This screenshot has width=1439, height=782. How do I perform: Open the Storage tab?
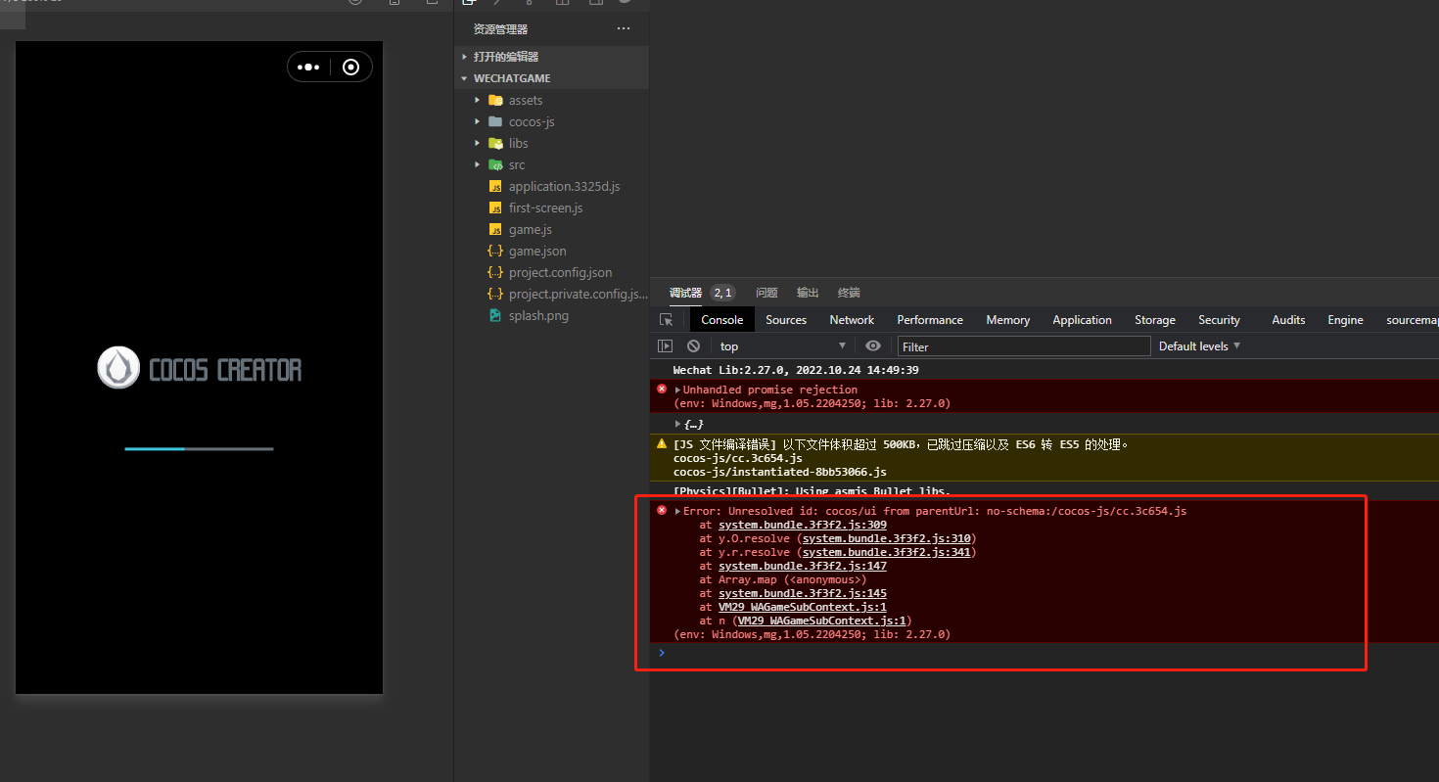[1155, 320]
